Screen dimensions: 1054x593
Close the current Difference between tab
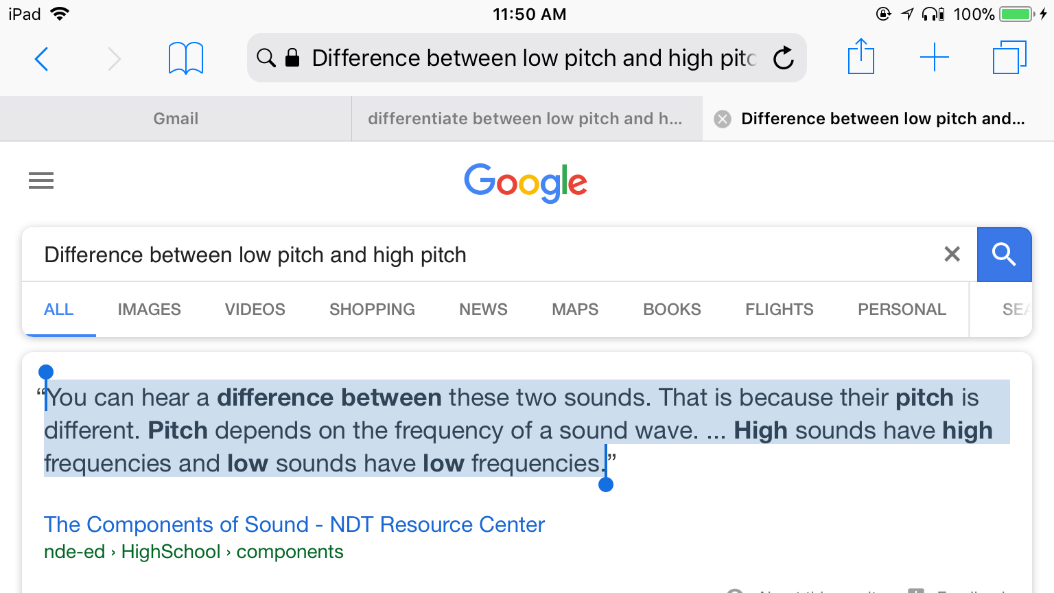click(x=723, y=119)
